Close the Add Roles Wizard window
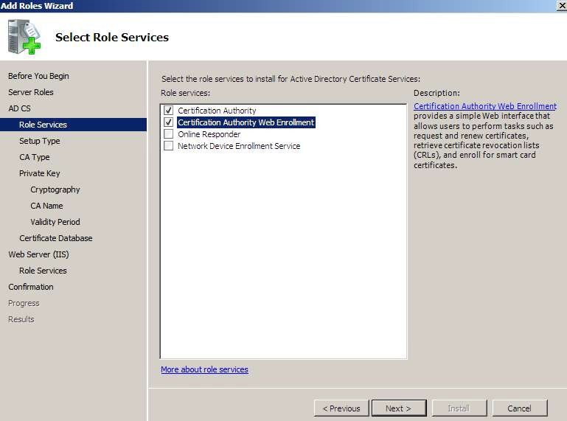Image resolution: width=567 pixels, height=421 pixels. click(x=562, y=6)
